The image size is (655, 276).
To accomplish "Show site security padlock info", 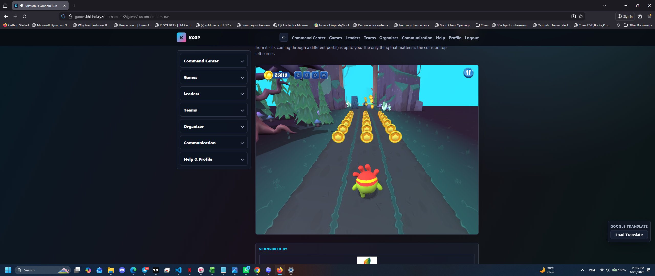I will tap(70, 17).
